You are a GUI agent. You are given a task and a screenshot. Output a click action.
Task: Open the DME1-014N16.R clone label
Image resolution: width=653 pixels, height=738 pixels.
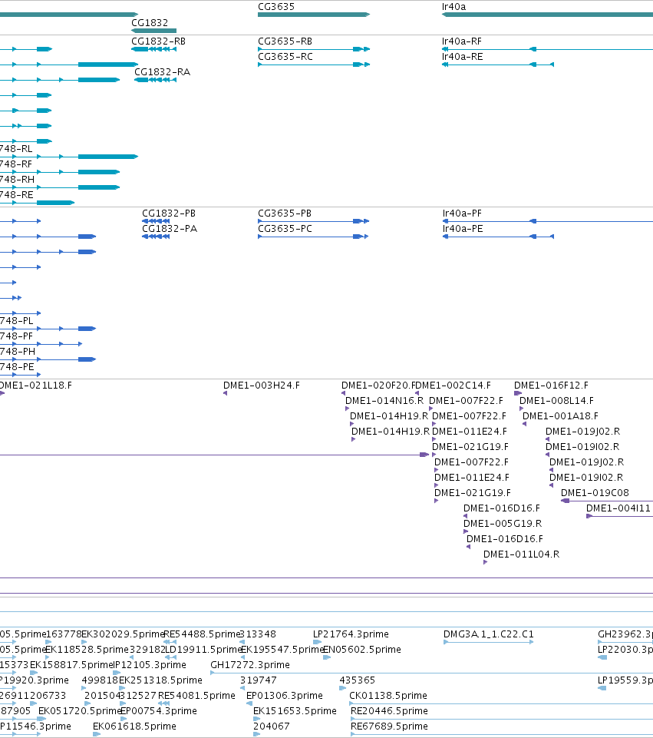(x=384, y=401)
